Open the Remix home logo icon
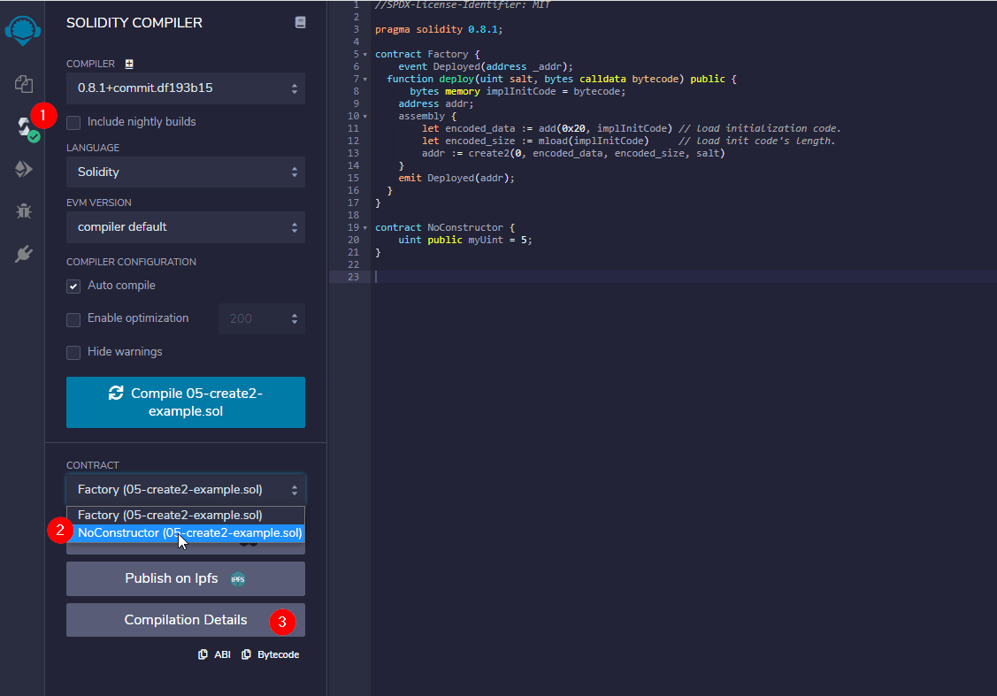 point(23,30)
